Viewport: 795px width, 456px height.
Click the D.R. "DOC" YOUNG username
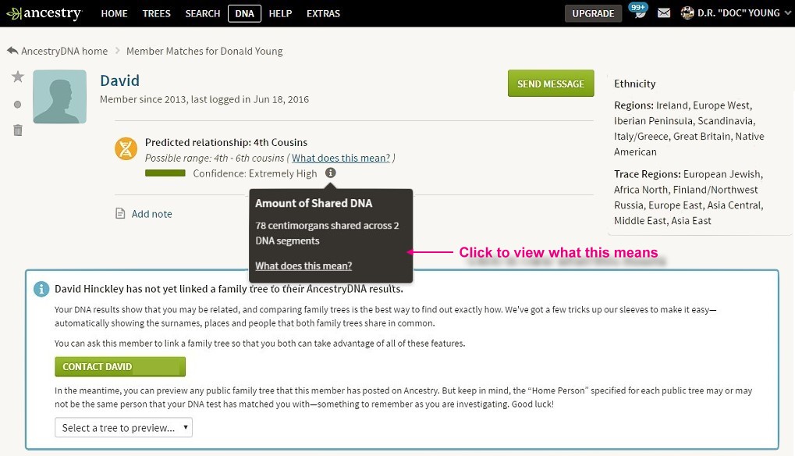[x=738, y=13]
